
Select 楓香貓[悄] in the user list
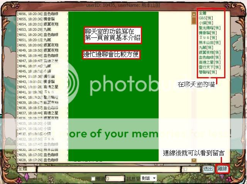(x=208, y=33)
